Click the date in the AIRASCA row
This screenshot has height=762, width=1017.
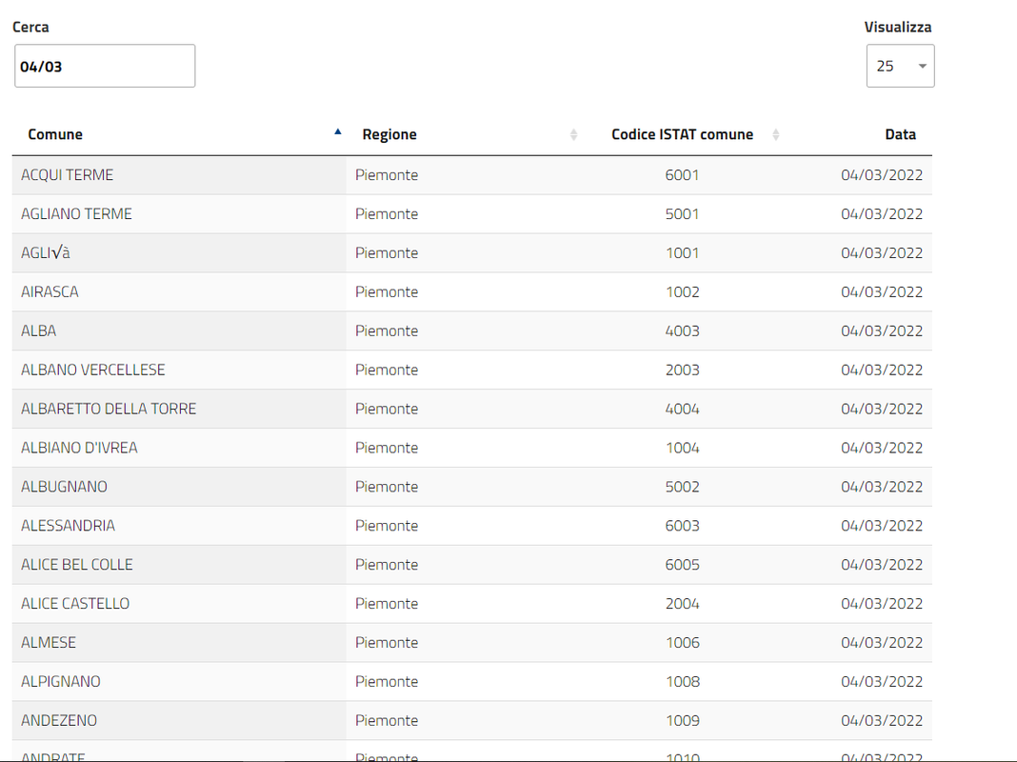(882, 291)
